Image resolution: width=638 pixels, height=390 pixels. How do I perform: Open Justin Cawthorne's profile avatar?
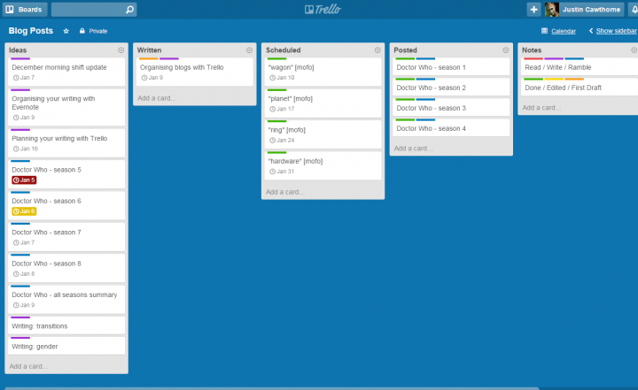coord(552,10)
